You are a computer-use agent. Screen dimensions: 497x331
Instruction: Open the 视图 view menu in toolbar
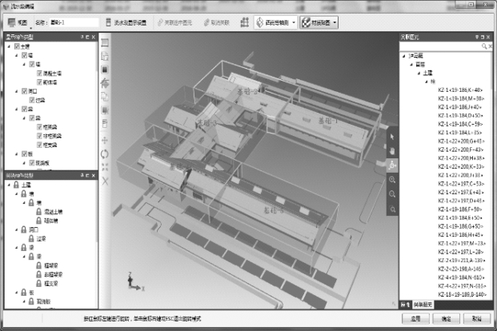[18, 22]
